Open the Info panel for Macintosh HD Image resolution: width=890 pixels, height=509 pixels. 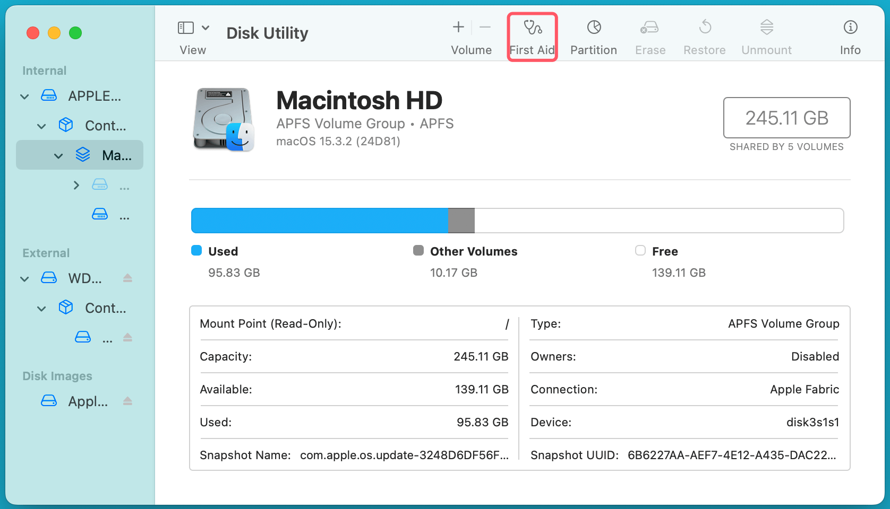pos(850,36)
